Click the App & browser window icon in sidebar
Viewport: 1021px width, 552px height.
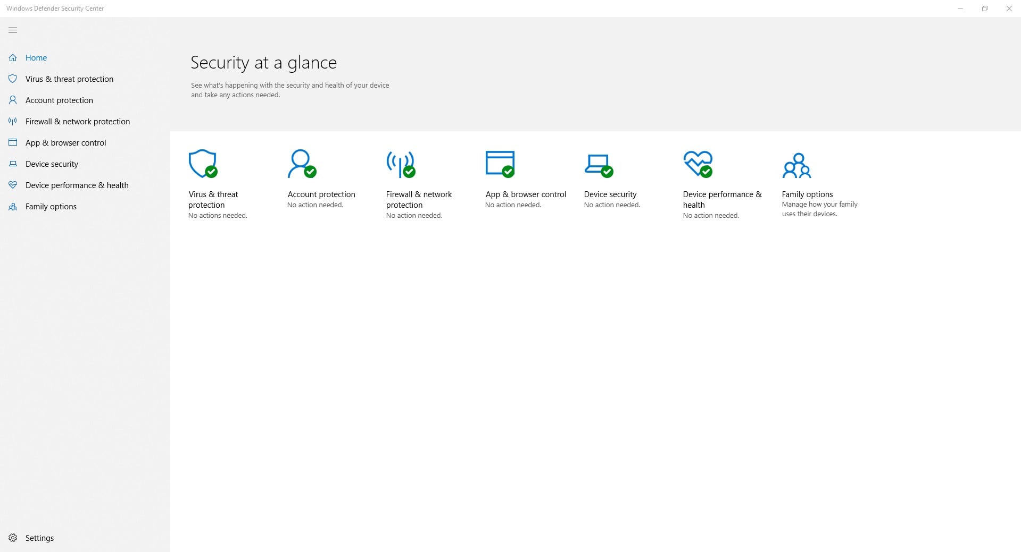[13, 142]
